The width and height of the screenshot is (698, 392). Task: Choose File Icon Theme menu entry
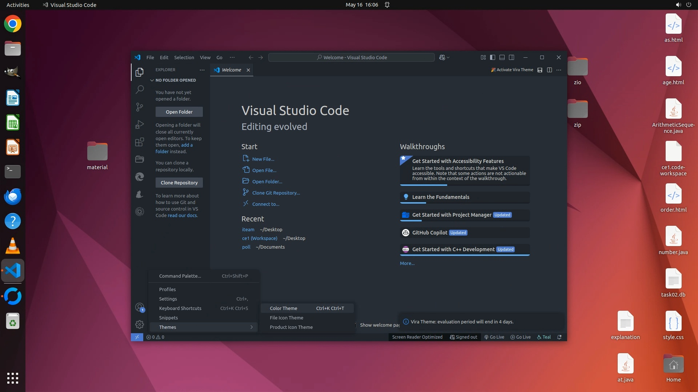coord(286,318)
